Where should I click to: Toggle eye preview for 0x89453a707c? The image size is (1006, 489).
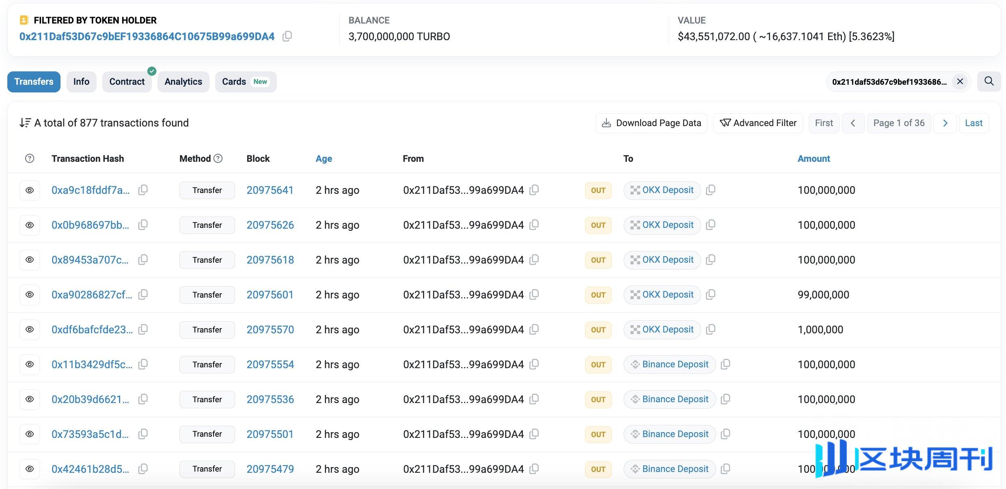coord(30,260)
